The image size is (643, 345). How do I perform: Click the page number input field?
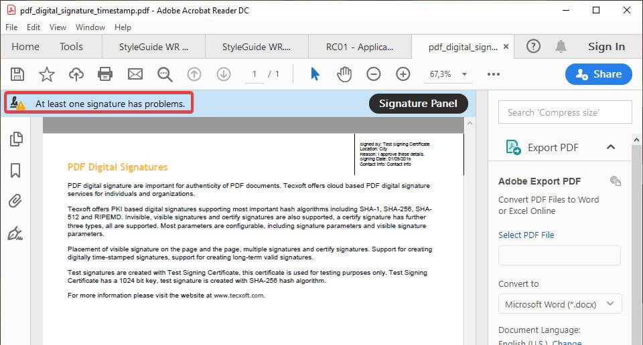pos(255,74)
